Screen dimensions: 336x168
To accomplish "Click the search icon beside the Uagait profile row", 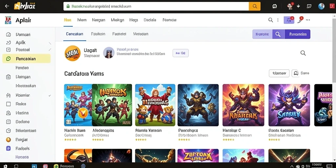I will pyautogui.click(x=303, y=53).
